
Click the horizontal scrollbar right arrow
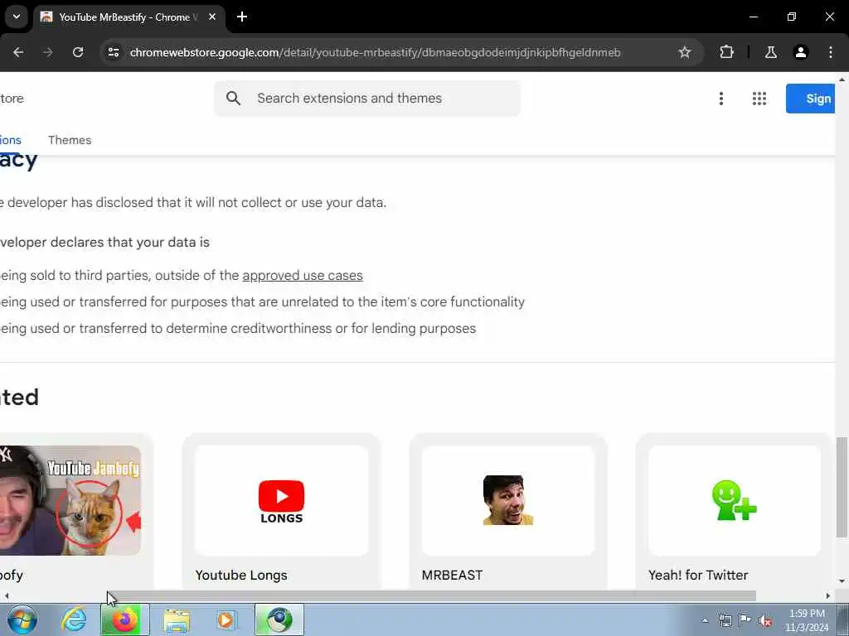pos(828,596)
